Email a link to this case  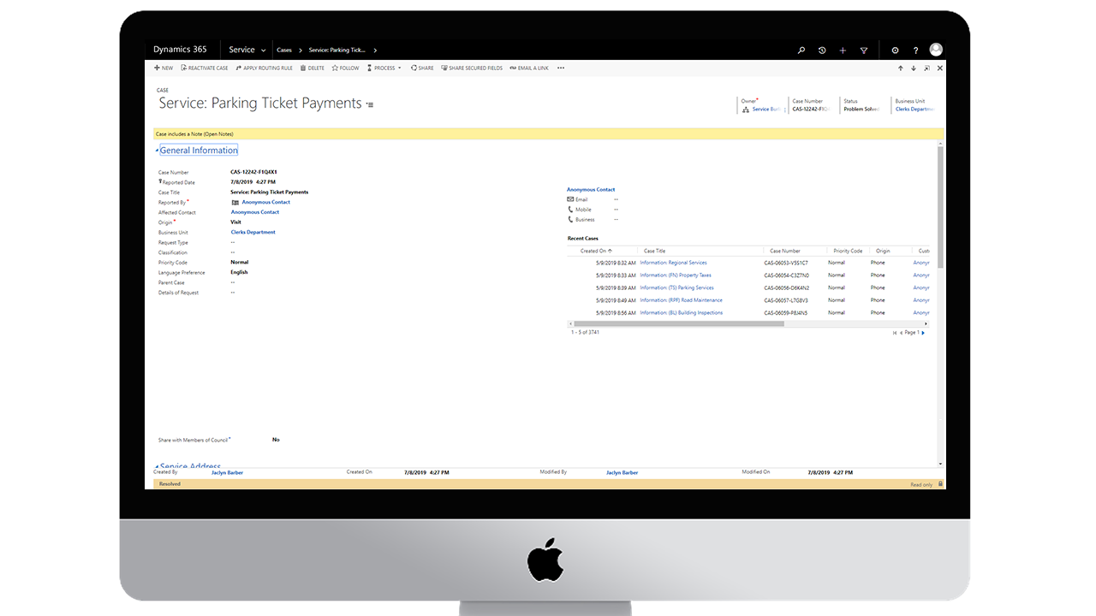(529, 68)
